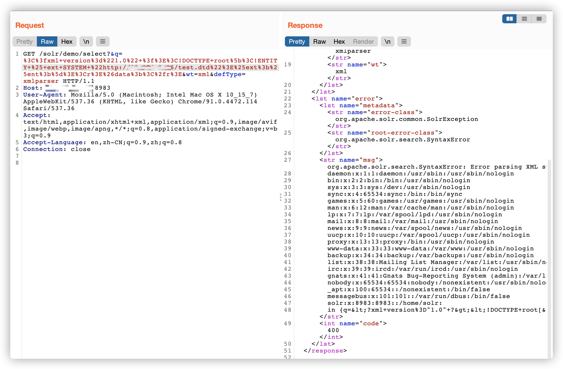Open the Render tab in Response
This screenshot has height=369, width=563.
(363, 41)
